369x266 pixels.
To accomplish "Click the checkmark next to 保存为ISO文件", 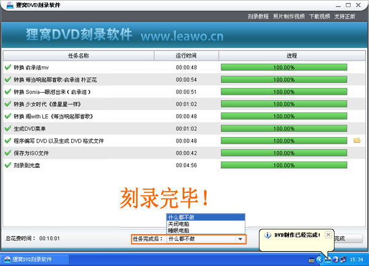I will click(x=8, y=153).
